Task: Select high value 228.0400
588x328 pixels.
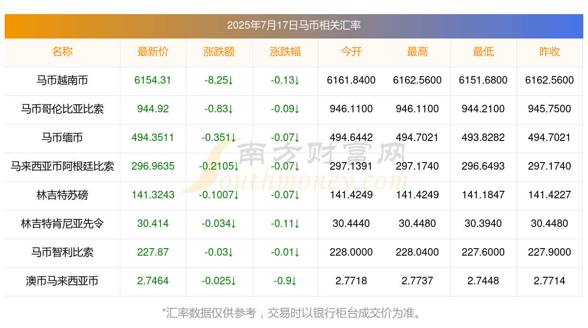Action: (x=417, y=252)
